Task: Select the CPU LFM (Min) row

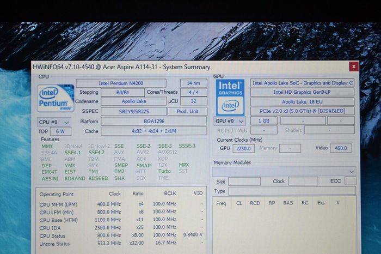Action: click(x=121, y=212)
